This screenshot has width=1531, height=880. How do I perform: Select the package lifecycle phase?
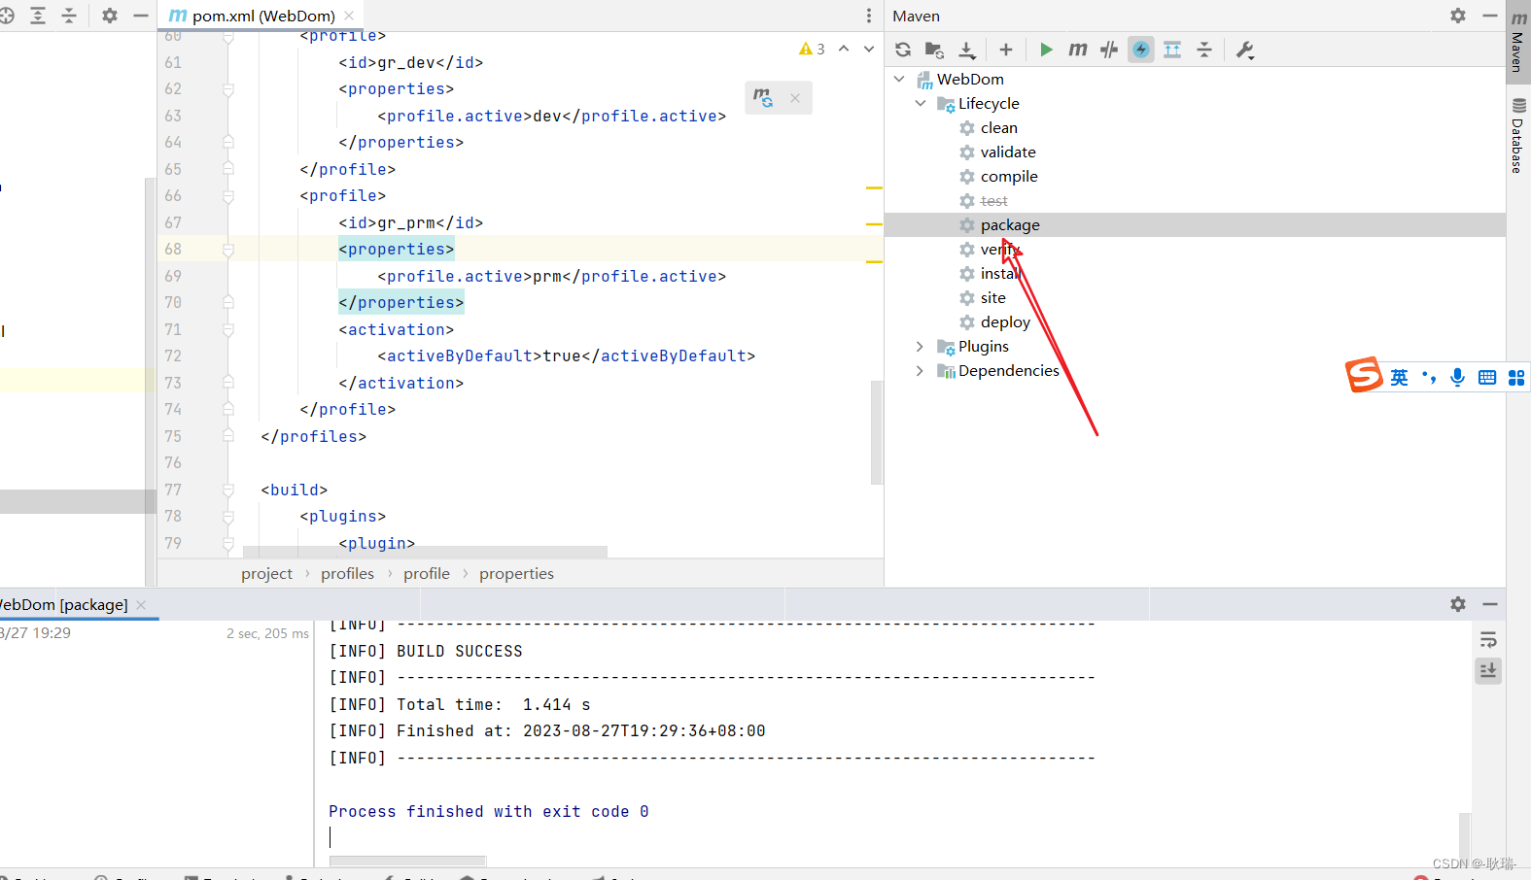[1010, 224]
